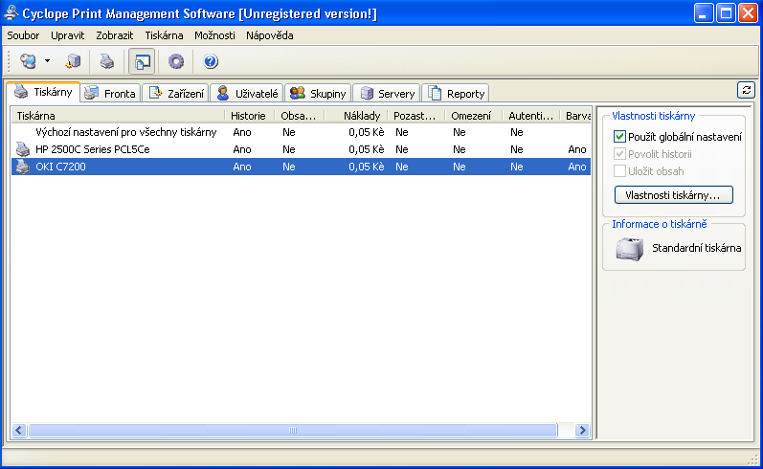The width and height of the screenshot is (763, 469).
Task: Click the Vlastnosti tiskárny... button
Action: [x=673, y=195]
